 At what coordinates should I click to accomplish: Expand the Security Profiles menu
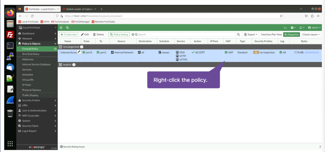[x=37, y=100]
